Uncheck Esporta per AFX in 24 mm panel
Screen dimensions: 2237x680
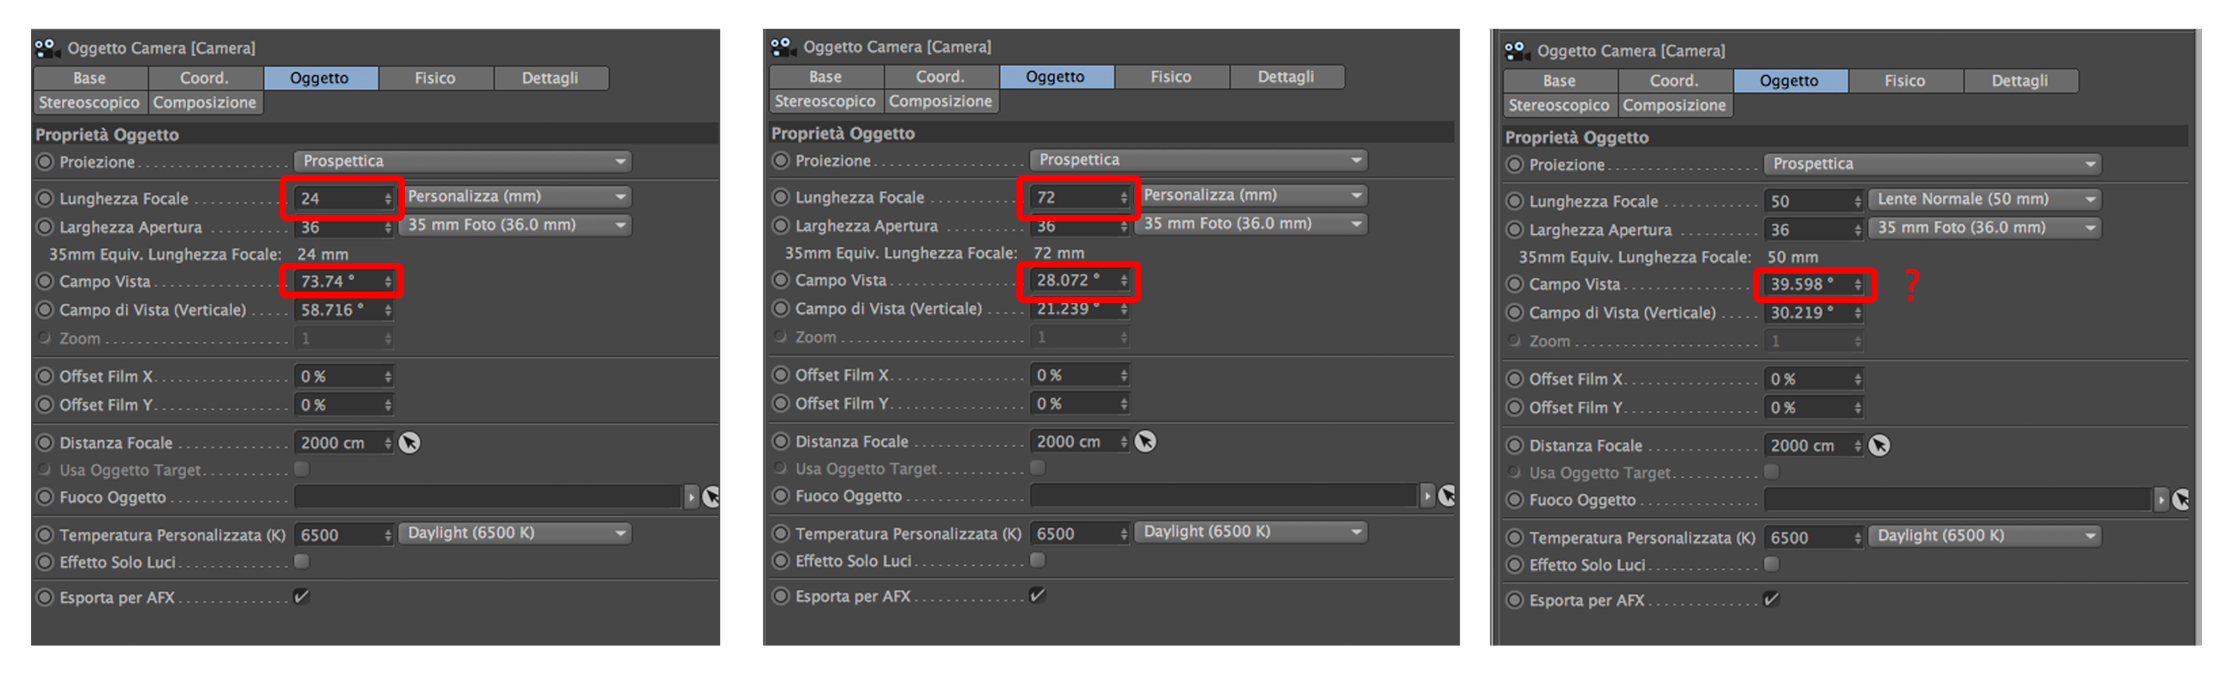pos(302,596)
